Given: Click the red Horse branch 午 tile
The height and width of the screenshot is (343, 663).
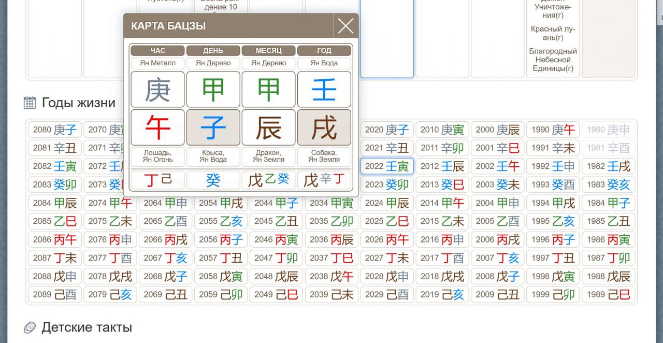Looking at the screenshot, I should click(x=157, y=127).
